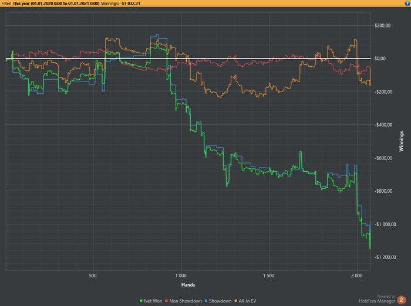Click the filter date range text

click(56, 4)
